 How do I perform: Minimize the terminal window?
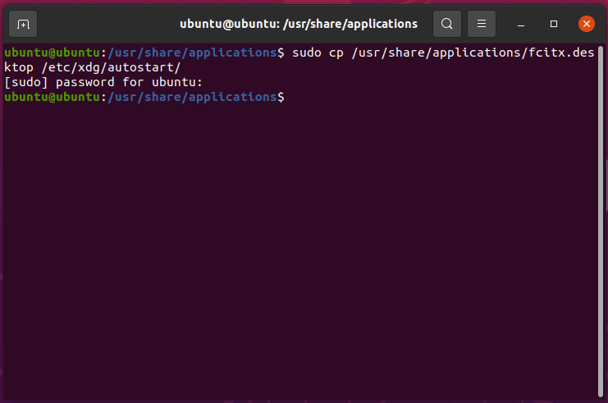[521, 24]
